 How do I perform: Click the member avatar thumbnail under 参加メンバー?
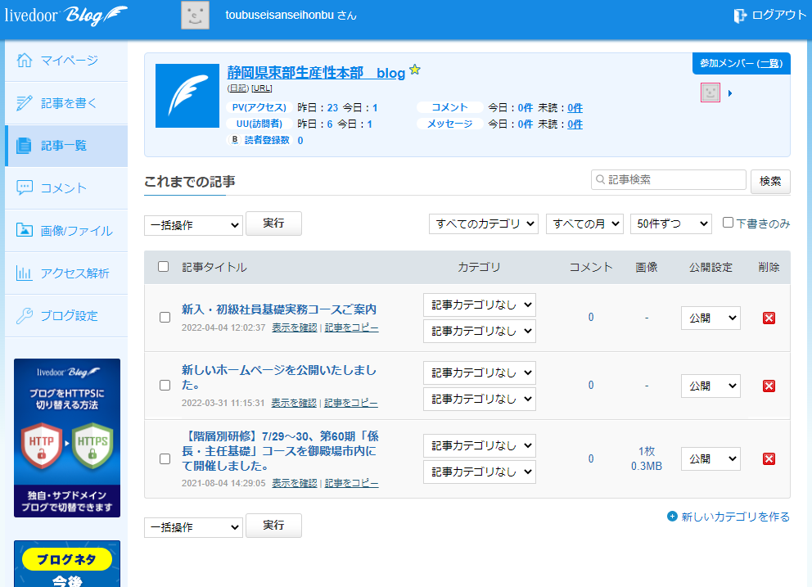point(710,93)
